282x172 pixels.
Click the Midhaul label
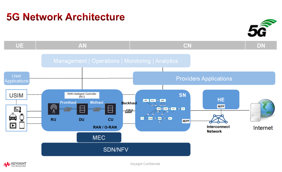[x=97, y=102]
